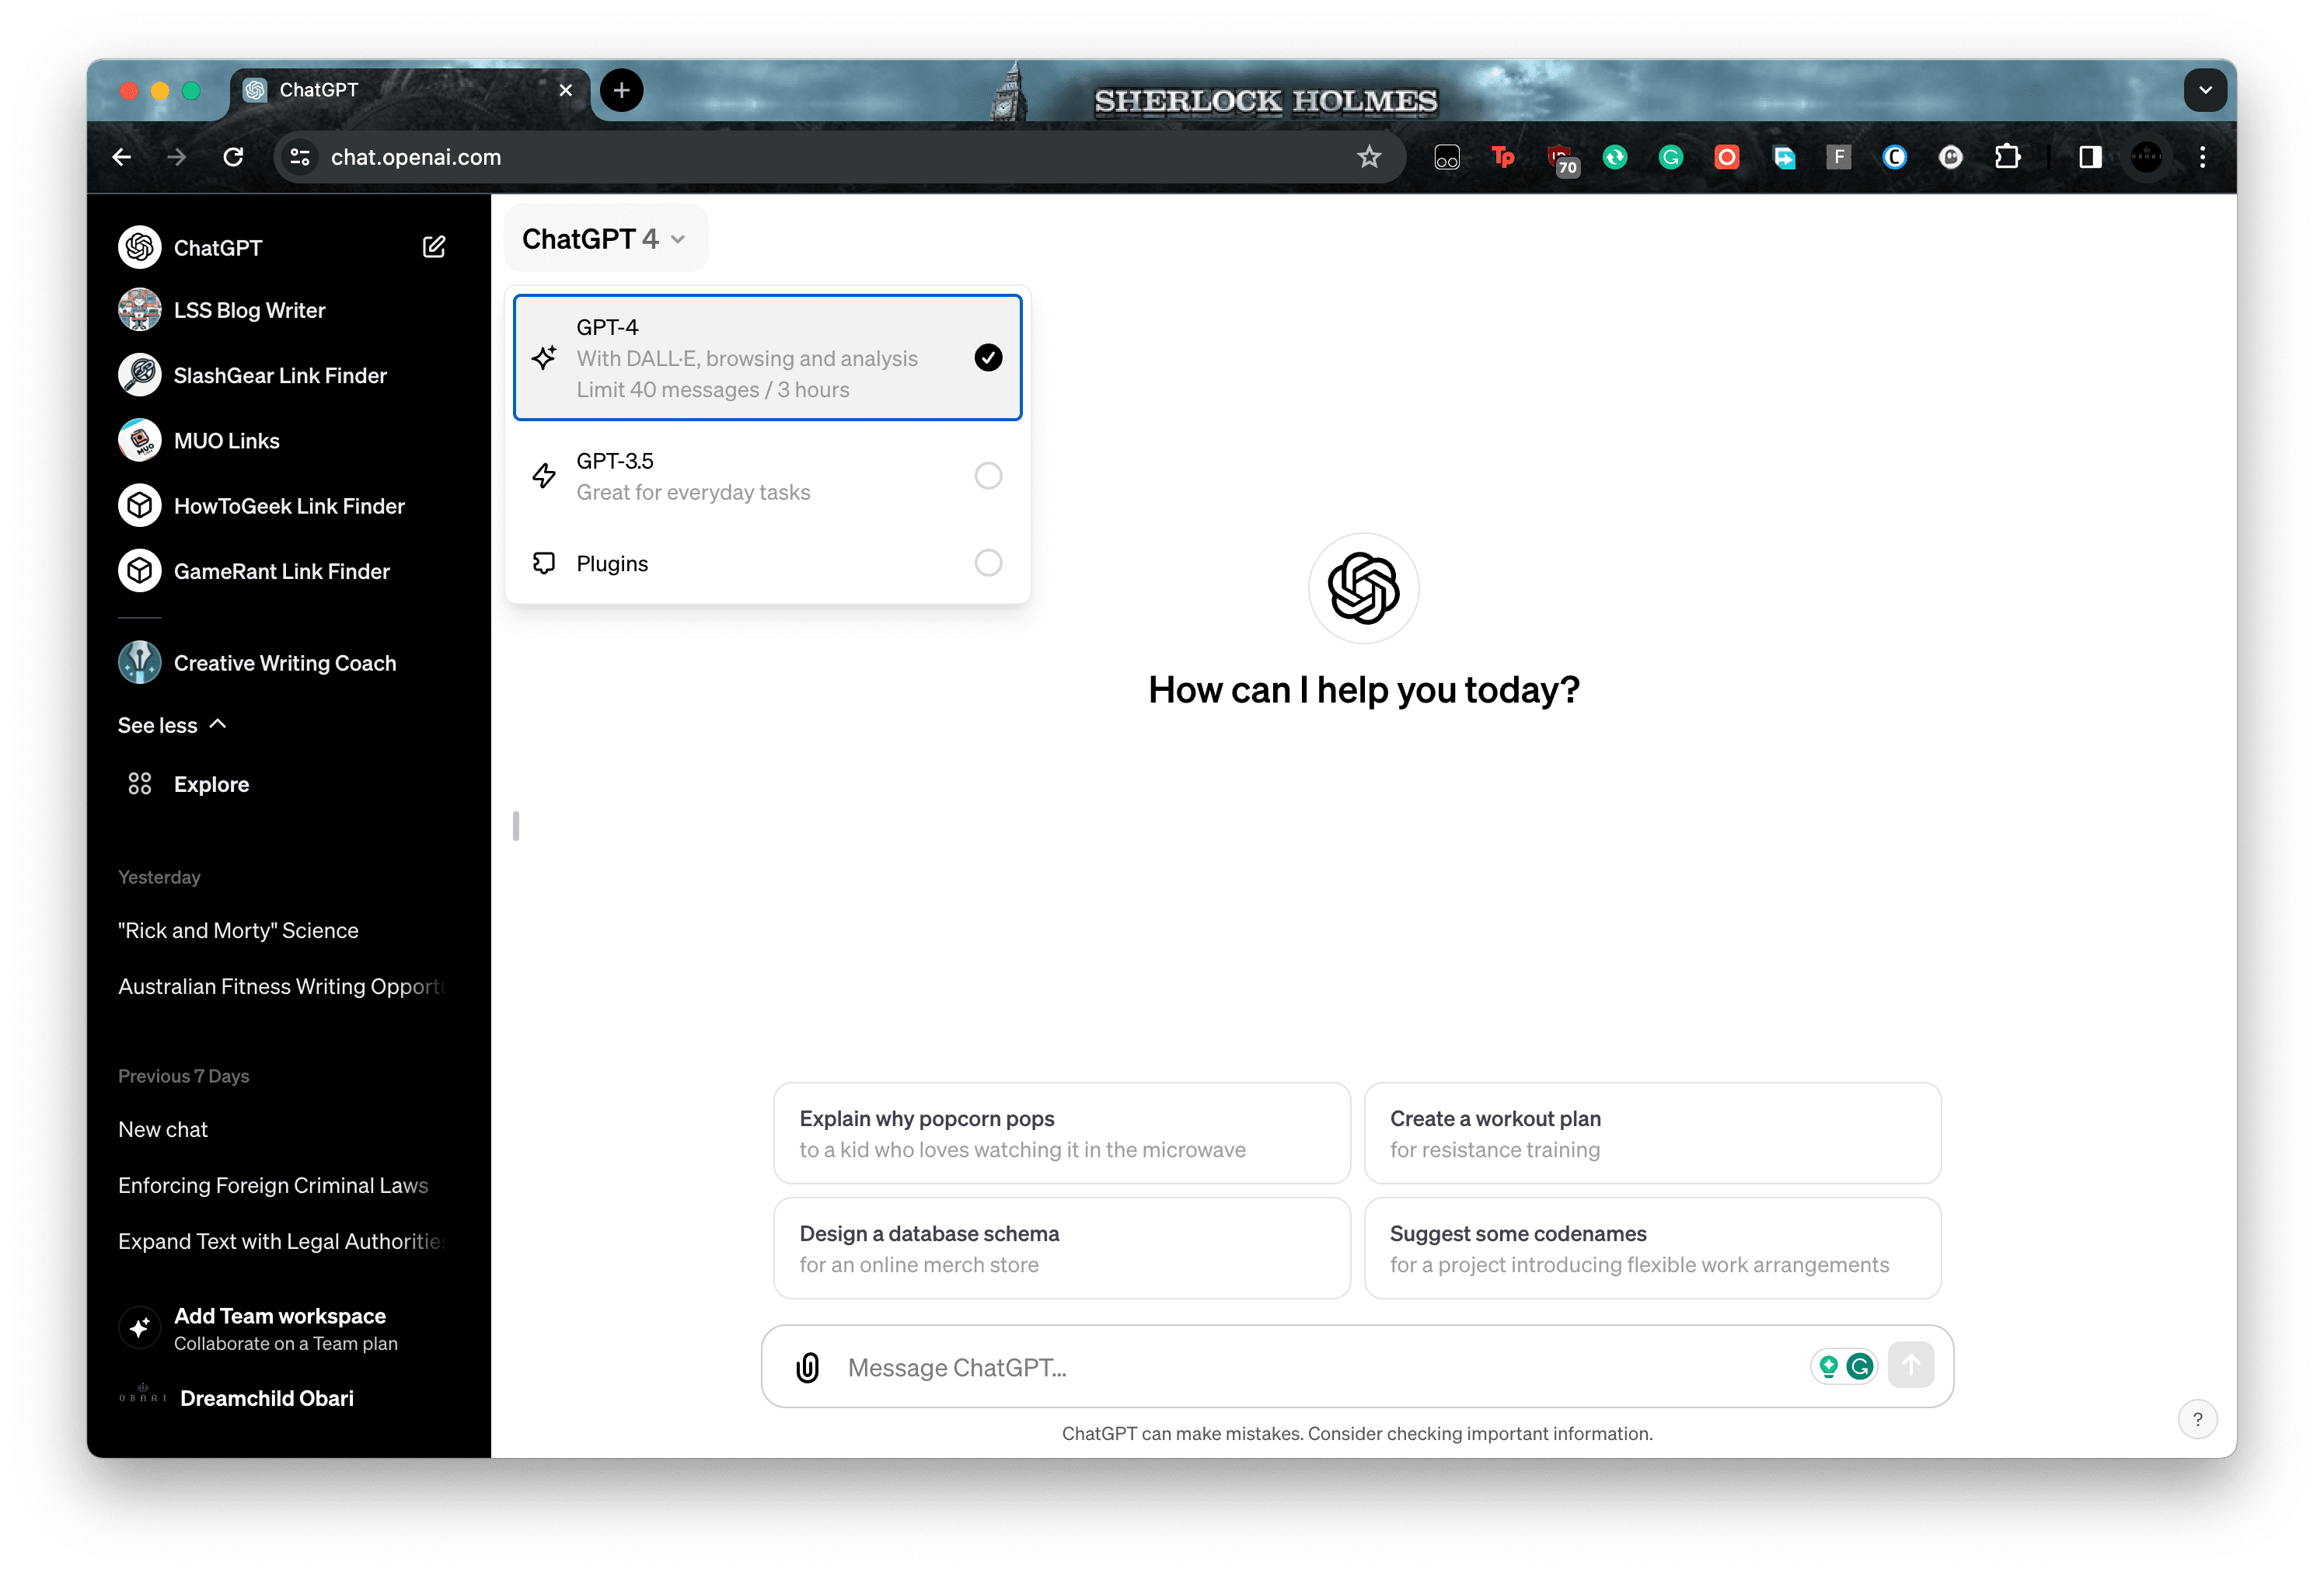Click the Grammarly extension icon in toolbar
The image size is (2324, 1573).
[x=1671, y=157]
